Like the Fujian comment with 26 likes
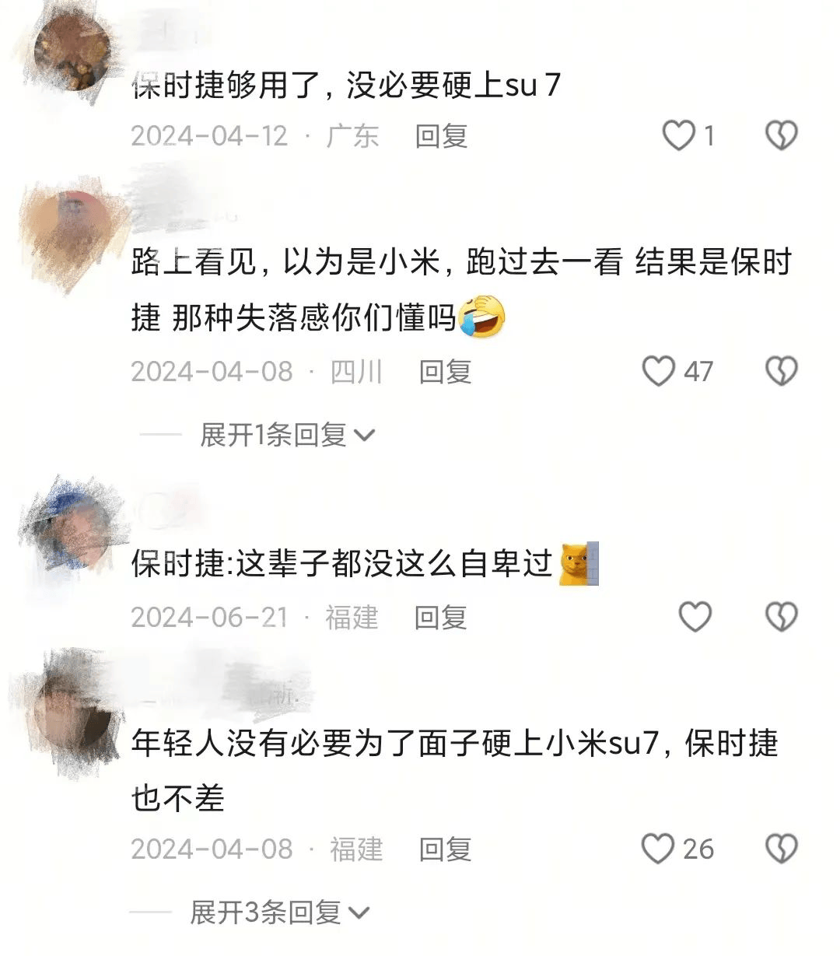 658,849
